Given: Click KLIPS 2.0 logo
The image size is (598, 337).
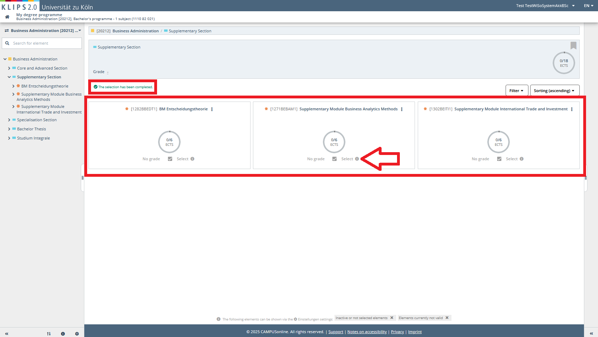Looking at the screenshot, I should 20,6.
